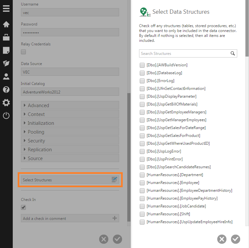249x248 pixels.
Task: Select [HumanResources].[Employee] checkbox
Action: pos(142,183)
